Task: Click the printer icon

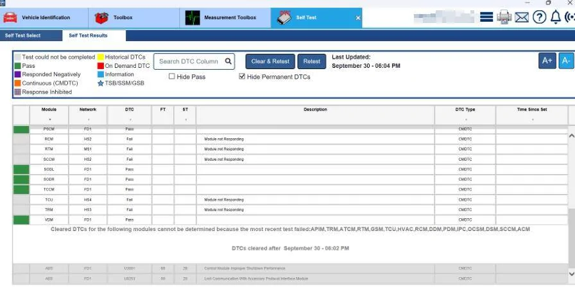Action: coord(504,17)
